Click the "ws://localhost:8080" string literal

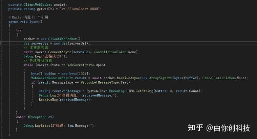pyautogui.click(x=80, y=9)
